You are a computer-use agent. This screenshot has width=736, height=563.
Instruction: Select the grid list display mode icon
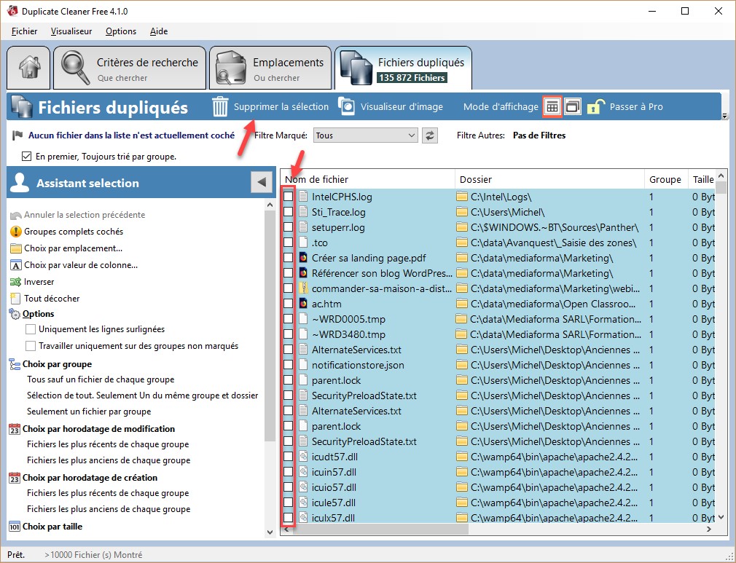click(x=552, y=106)
